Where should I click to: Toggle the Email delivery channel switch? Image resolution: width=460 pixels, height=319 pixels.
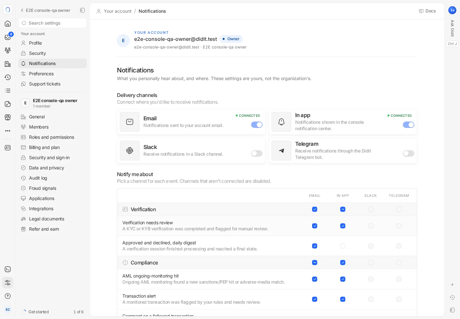point(257,125)
